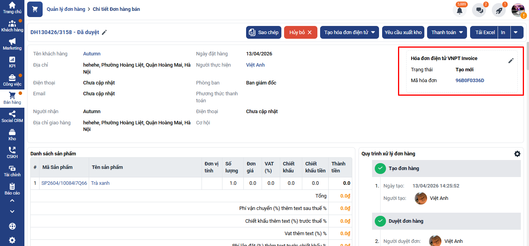Open order process settings gear

coord(517,154)
